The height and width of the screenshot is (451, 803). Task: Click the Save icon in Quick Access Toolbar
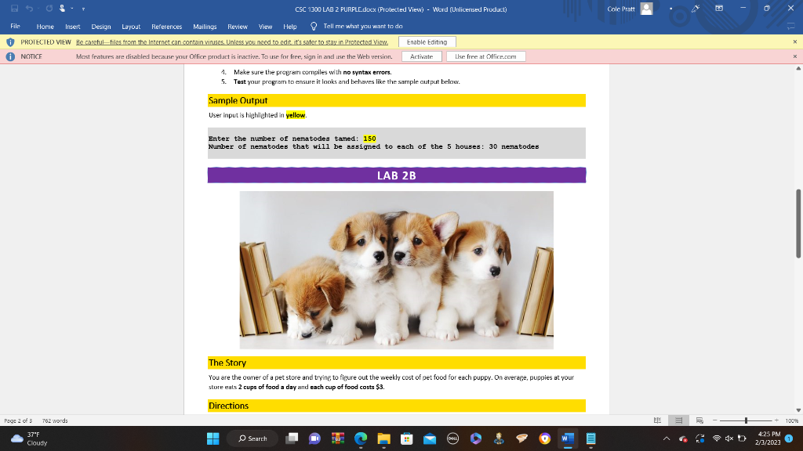click(x=15, y=8)
